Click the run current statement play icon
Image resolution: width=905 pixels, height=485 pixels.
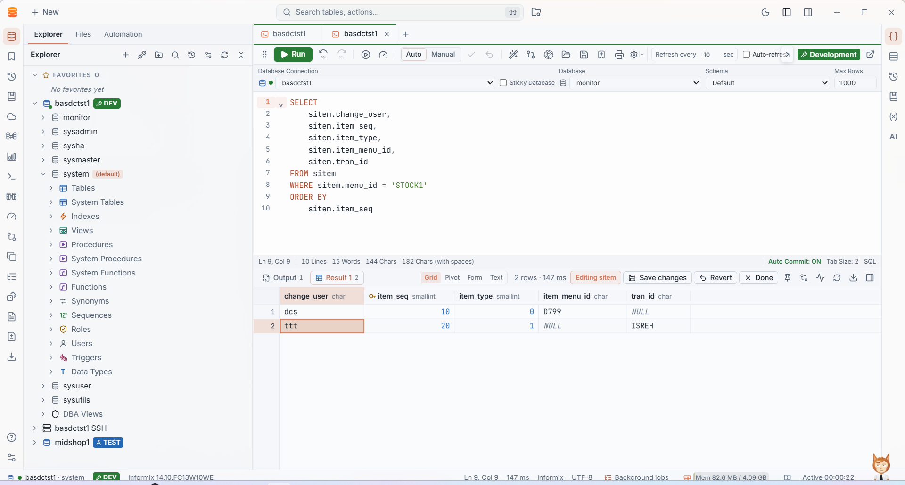click(366, 55)
